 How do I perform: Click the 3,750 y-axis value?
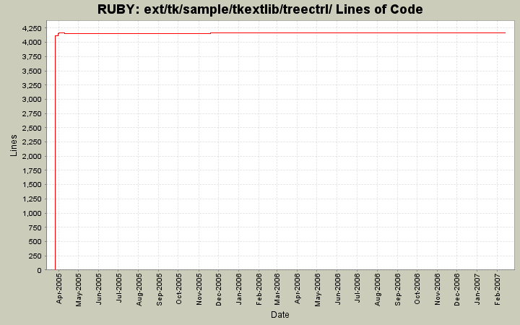point(32,57)
